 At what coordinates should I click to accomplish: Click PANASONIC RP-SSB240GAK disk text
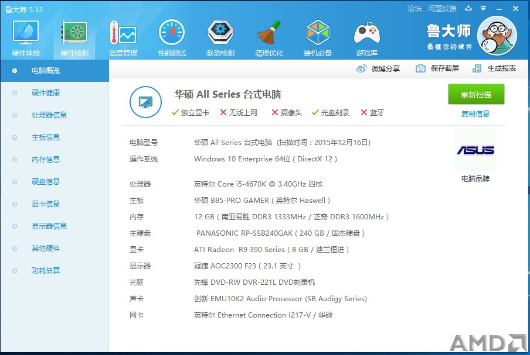[x=281, y=233]
